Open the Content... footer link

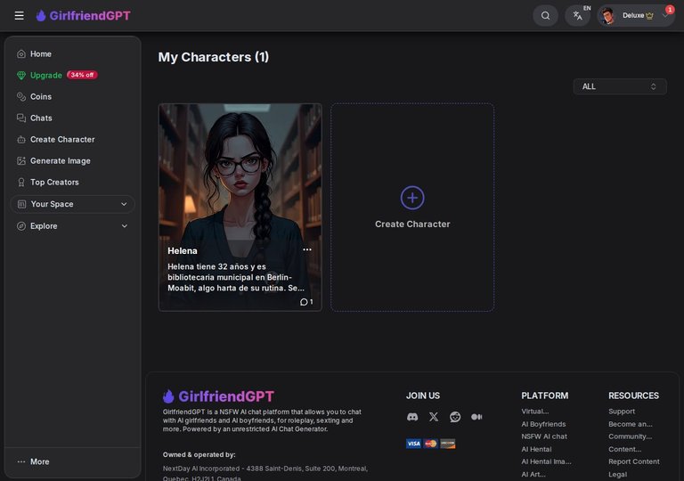(x=624, y=449)
